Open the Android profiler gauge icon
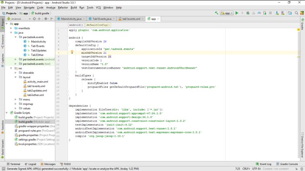The height and width of the screenshot is (171, 305). coord(259,13)
